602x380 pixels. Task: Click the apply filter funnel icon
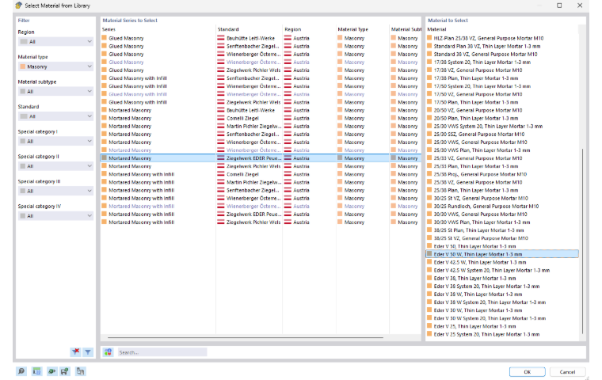point(88,351)
